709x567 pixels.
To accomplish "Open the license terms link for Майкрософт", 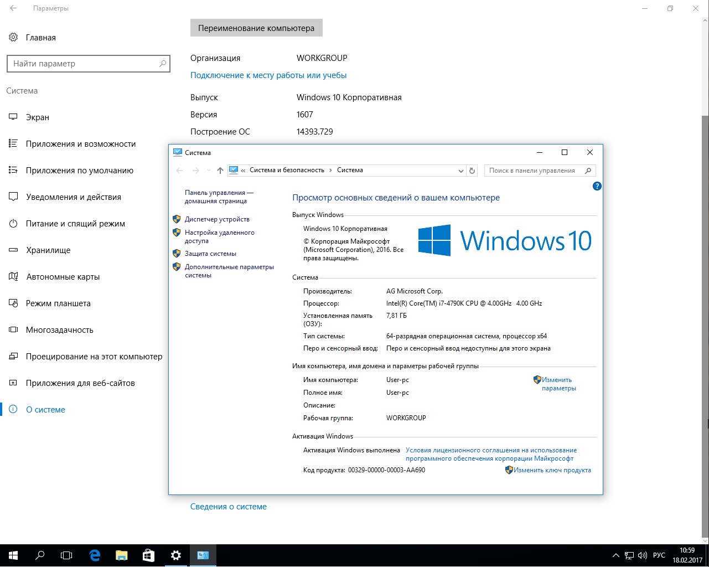I will (491, 454).
